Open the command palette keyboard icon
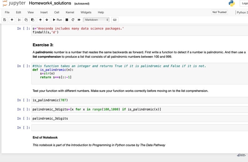Screen dimensions: 248x162 tap(115, 20)
